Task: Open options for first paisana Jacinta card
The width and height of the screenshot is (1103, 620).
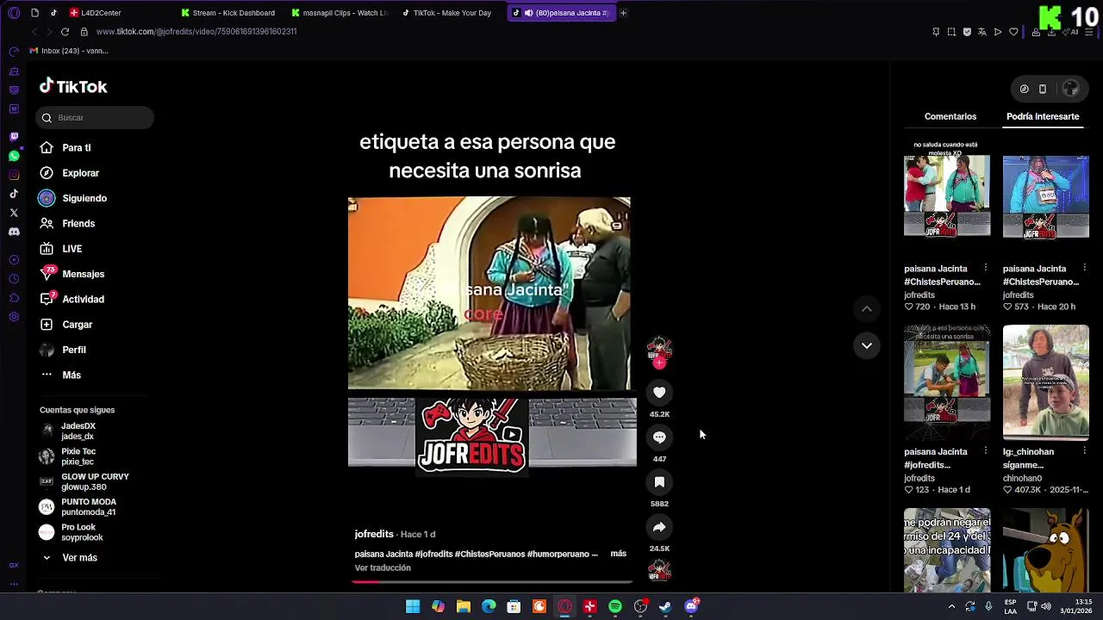Action: pos(986,269)
